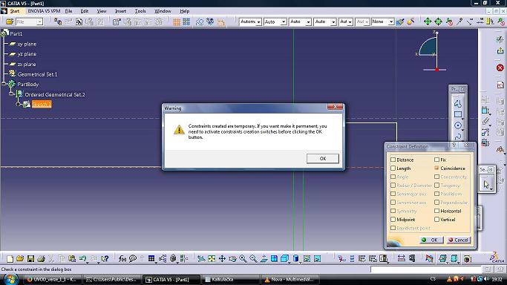Select the Pan arrows tool
The image size is (507, 285).
click(x=222, y=258)
